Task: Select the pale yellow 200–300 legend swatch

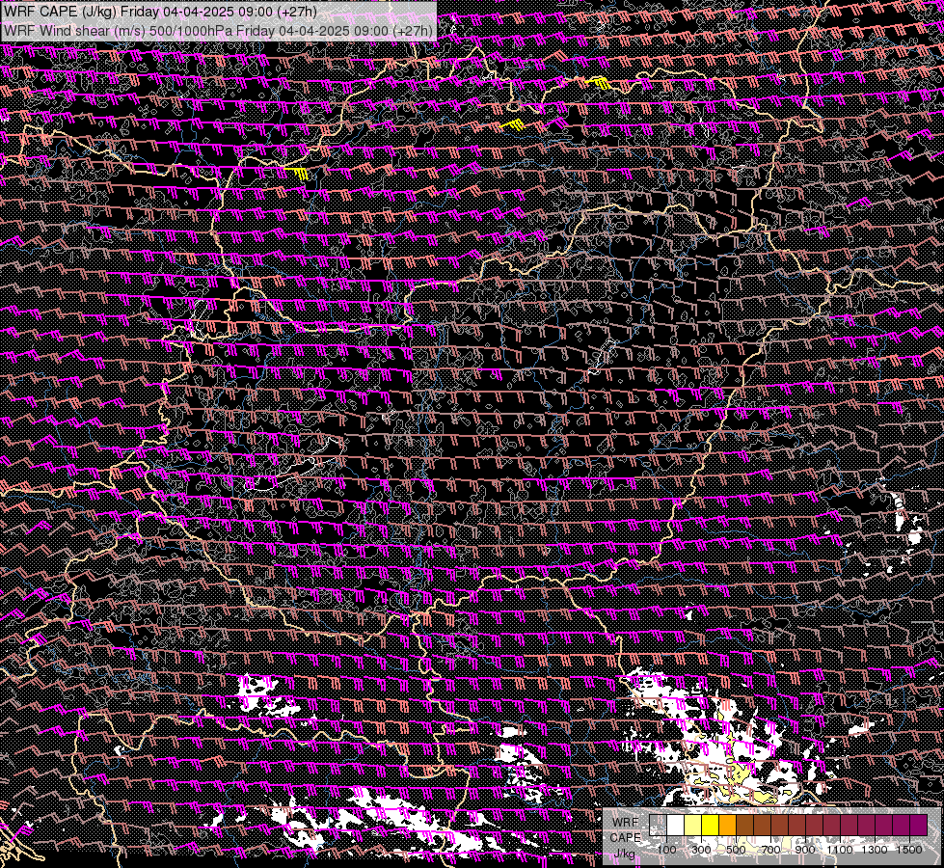Action: point(693,825)
